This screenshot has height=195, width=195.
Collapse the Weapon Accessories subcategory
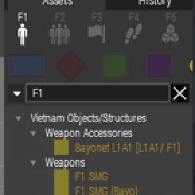pyautogui.click(x=33, y=133)
